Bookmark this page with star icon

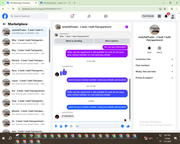(165, 9)
